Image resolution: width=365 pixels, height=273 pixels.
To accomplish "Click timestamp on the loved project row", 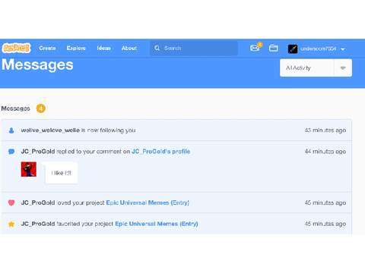I will point(325,202).
